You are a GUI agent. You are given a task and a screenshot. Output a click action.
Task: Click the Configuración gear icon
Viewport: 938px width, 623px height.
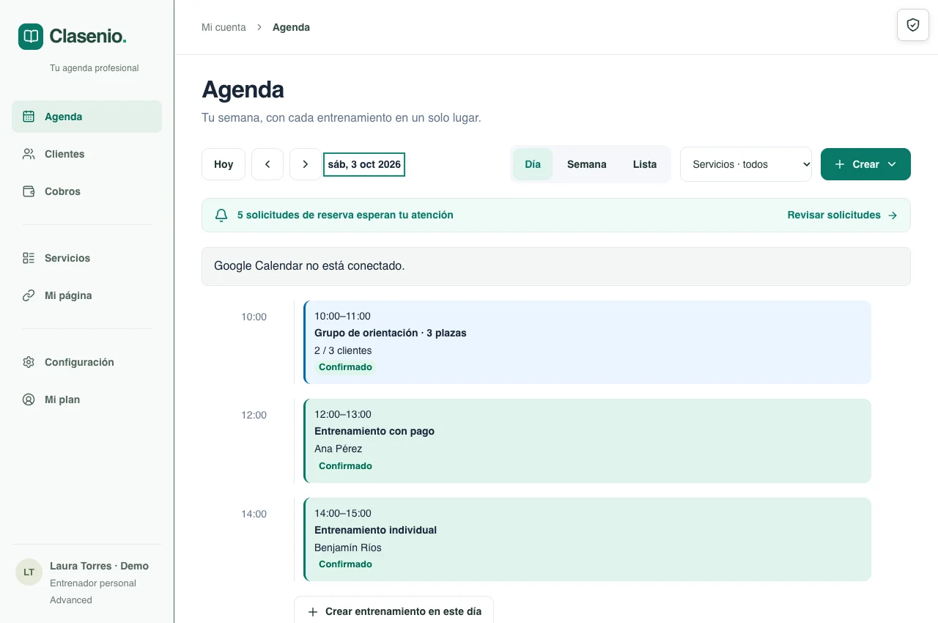(x=29, y=362)
